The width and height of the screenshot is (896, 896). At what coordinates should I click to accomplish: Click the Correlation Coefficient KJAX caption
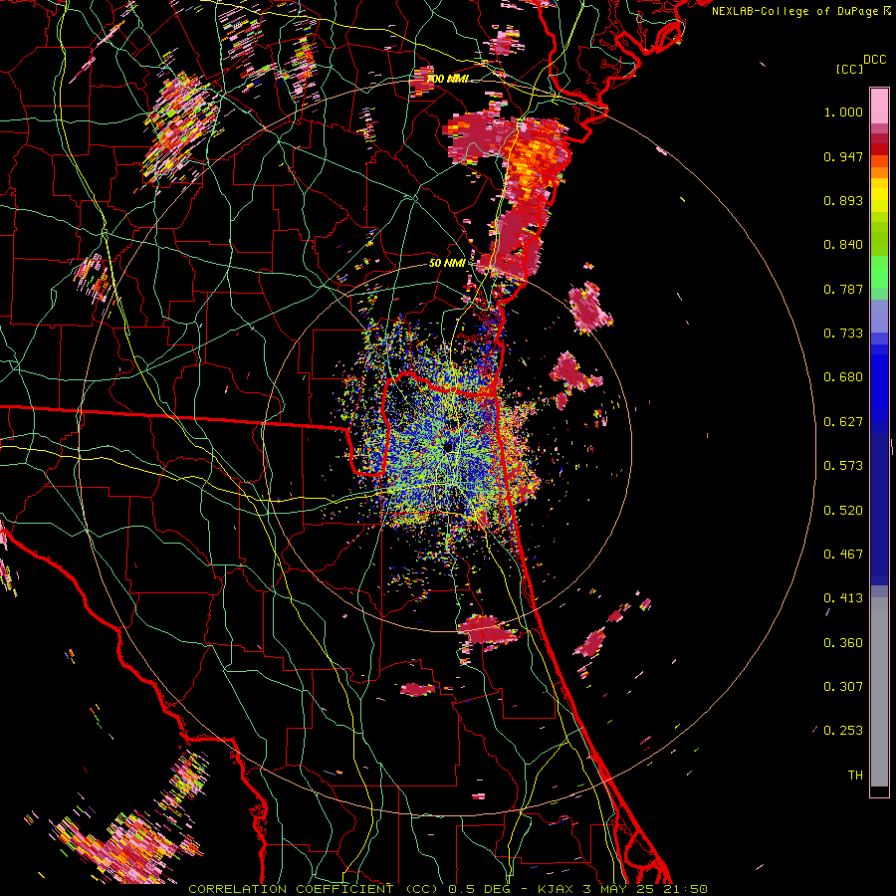pyautogui.click(x=448, y=889)
